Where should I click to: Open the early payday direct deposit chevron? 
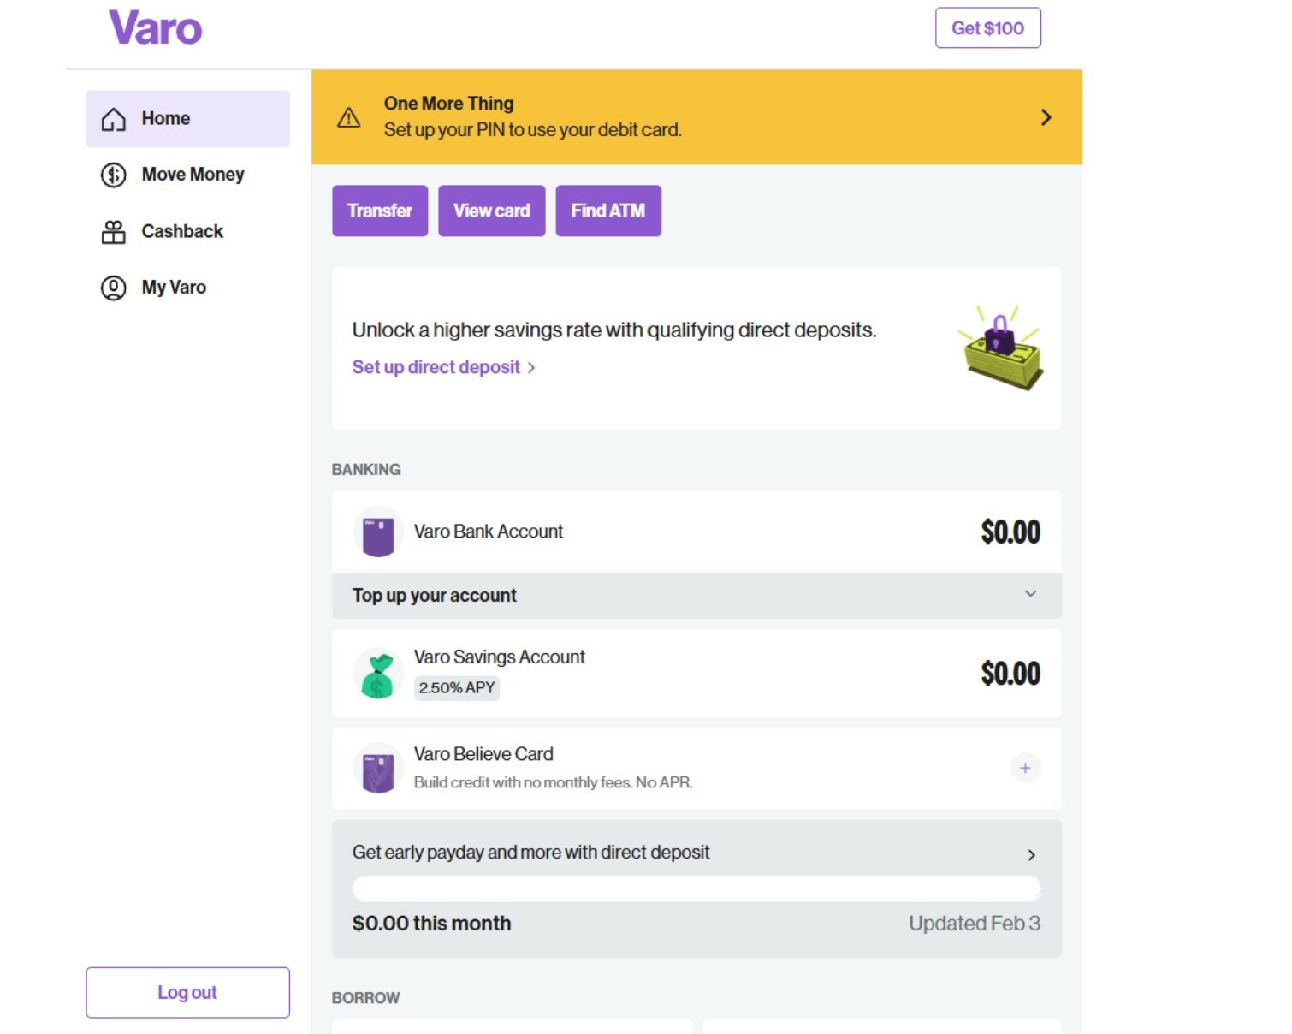pyautogui.click(x=1031, y=855)
